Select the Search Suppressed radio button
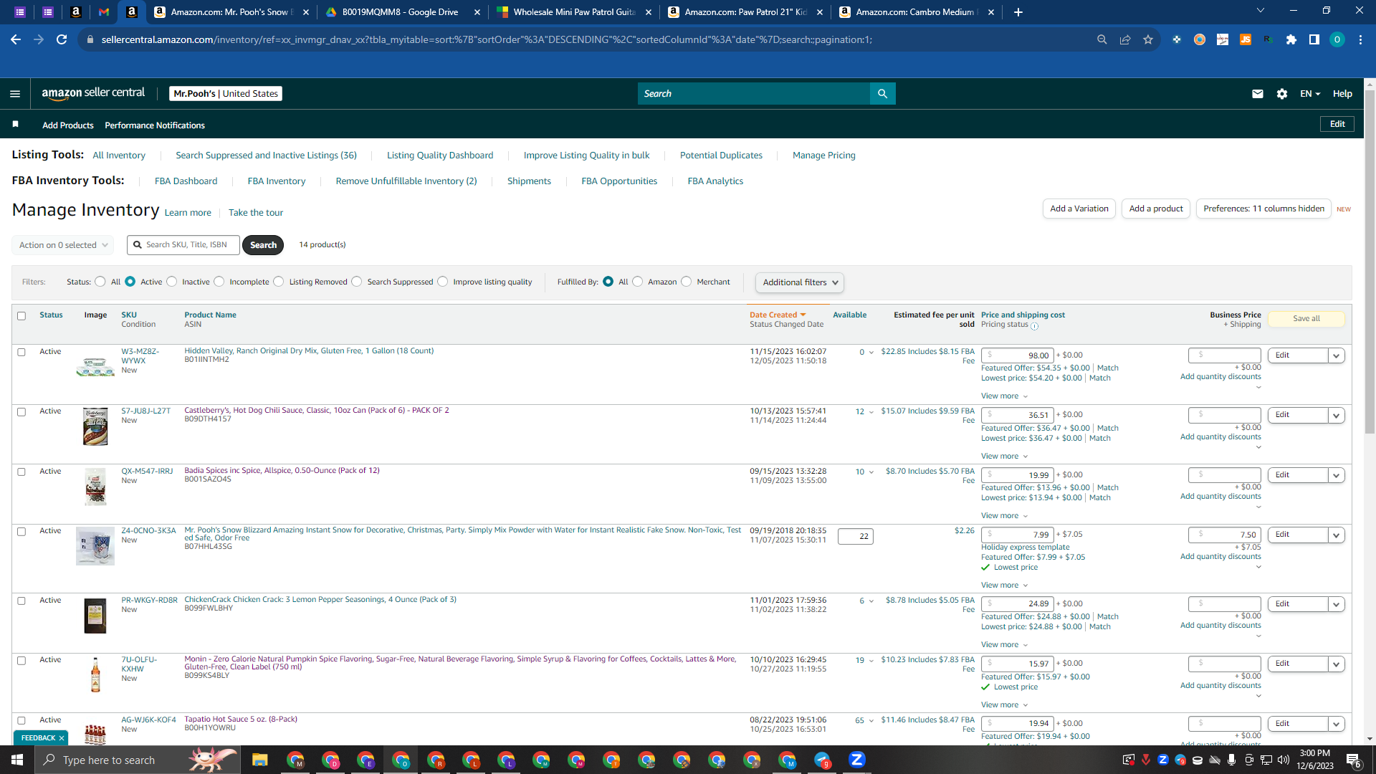 (357, 282)
